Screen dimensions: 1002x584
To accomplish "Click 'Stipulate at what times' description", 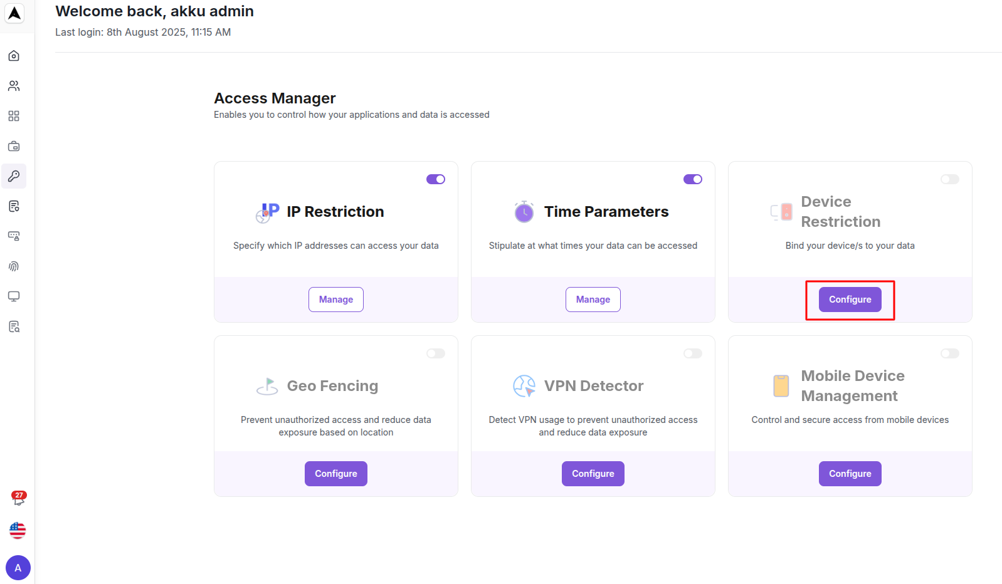I will (x=593, y=246).
